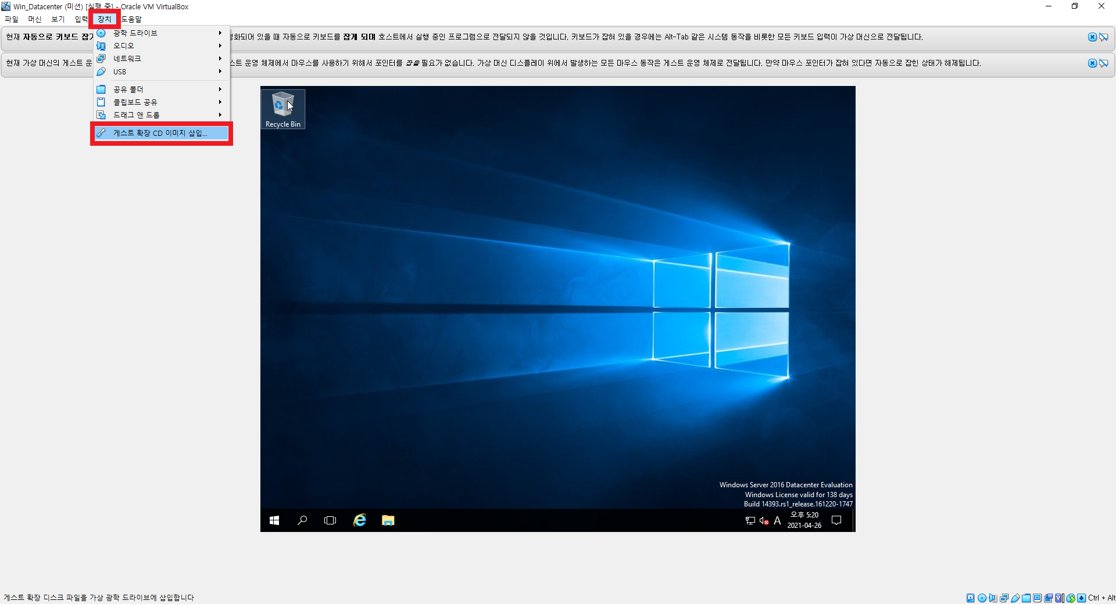Click the display status icon
The width and height of the screenshot is (1116, 604).
click(1037, 598)
